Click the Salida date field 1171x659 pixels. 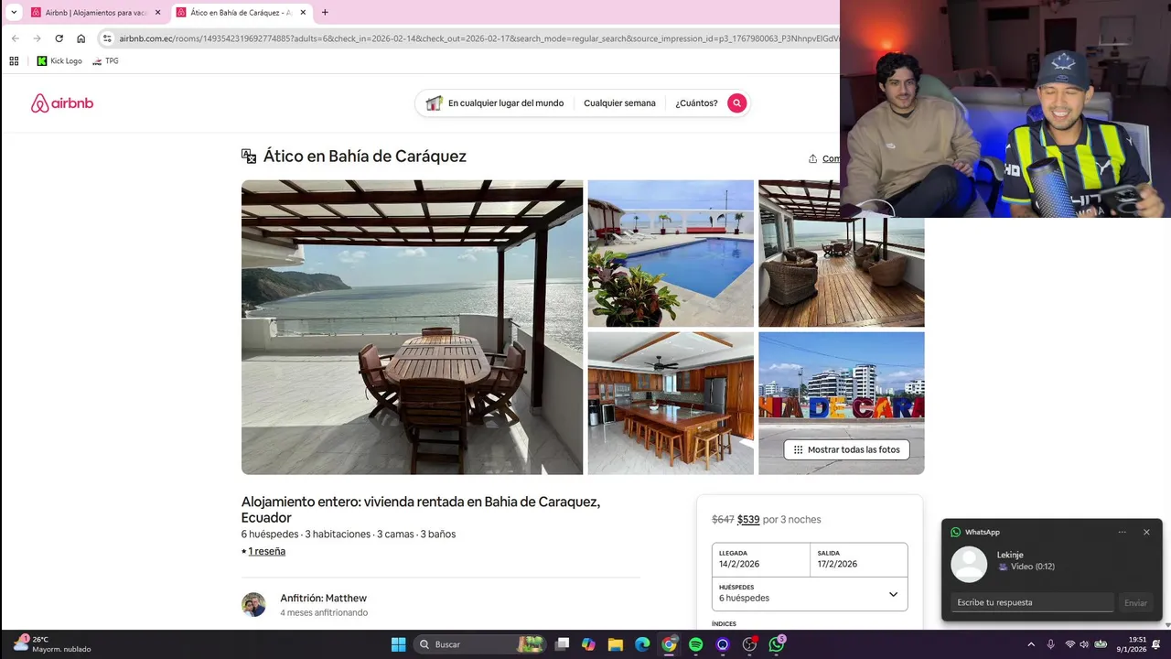point(859,559)
